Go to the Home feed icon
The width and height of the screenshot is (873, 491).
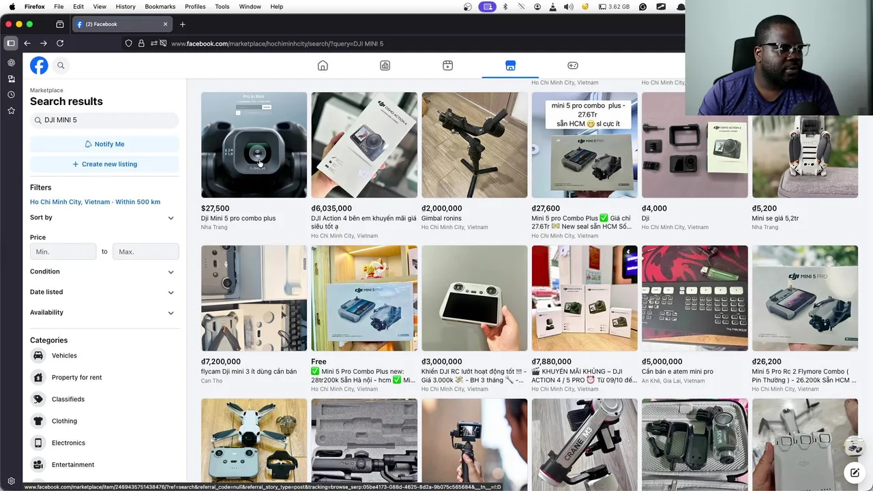[323, 65]
